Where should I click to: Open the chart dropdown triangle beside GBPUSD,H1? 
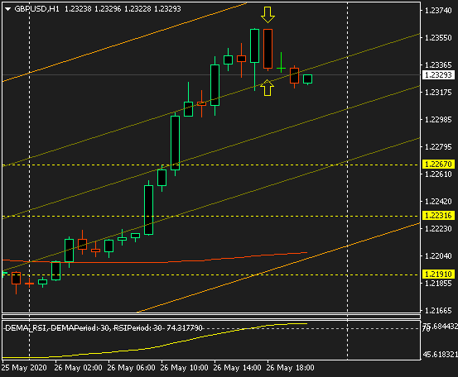8,9
